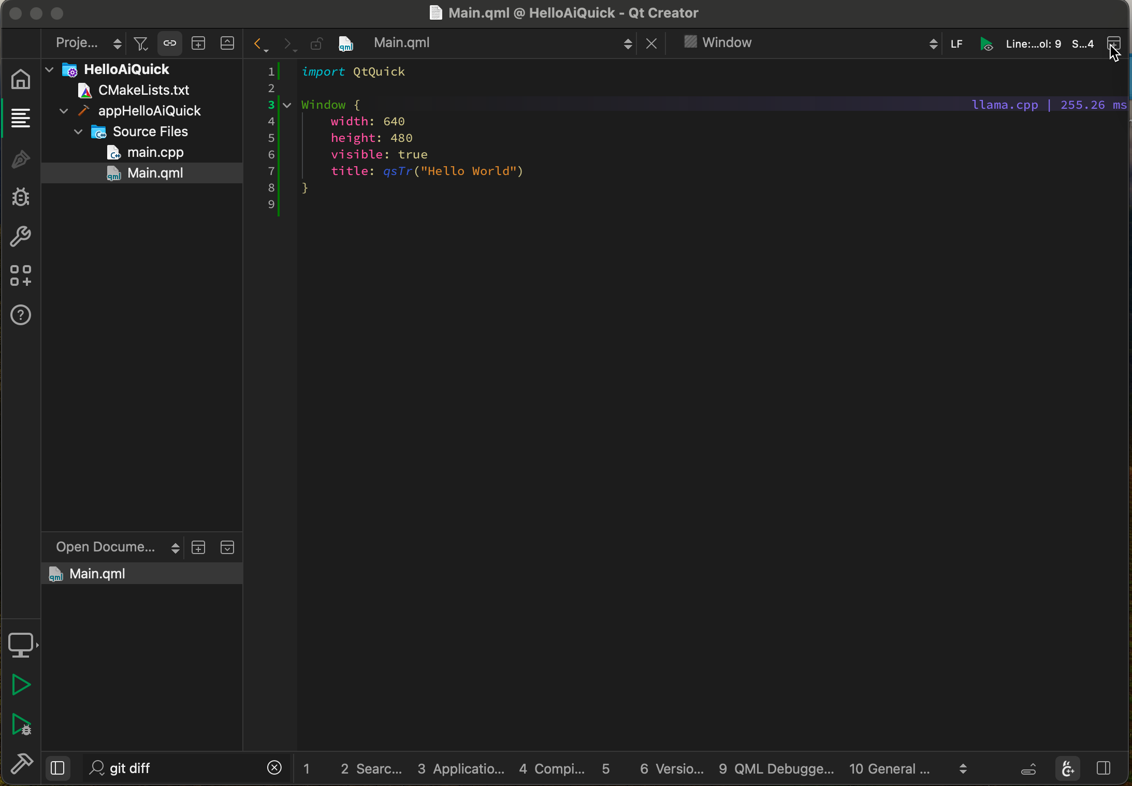Open the 4 Compile output pane
Image resolution: width=1132 pixels, height=786 pixels.
(552, 768)
